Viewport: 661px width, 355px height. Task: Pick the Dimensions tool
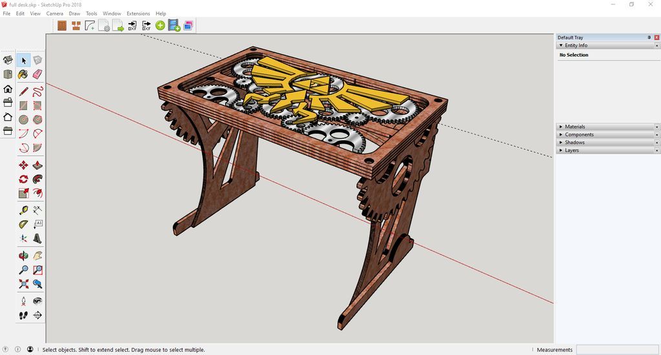37,210
